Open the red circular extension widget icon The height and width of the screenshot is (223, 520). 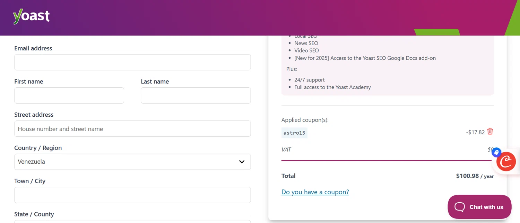coord(506,162)
